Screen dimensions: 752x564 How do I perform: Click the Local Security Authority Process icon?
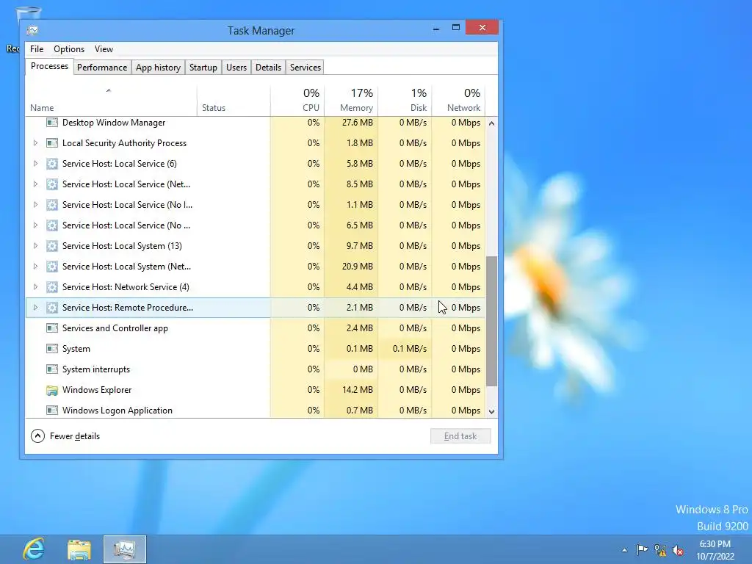(x=52, y=143)
